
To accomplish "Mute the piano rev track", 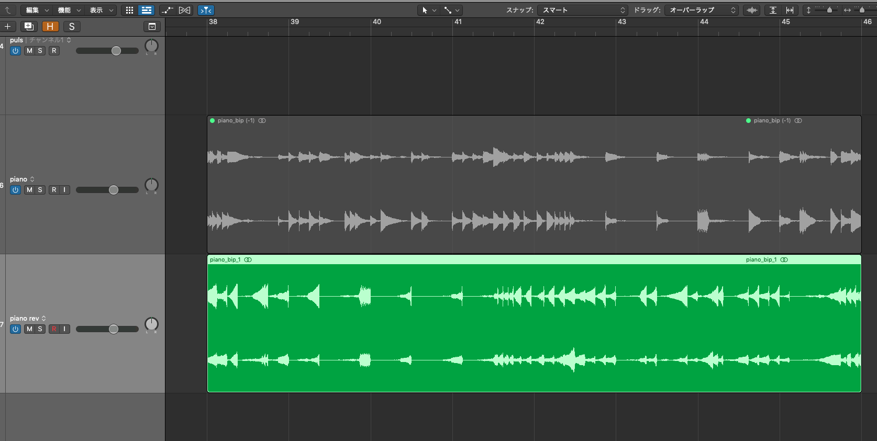I will coord(29,329).
